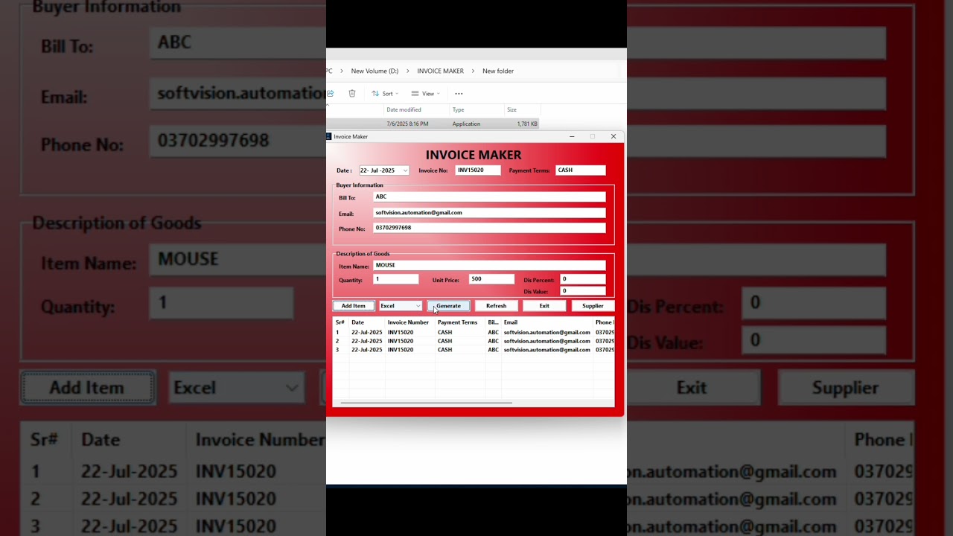Select row 2 ABC cell in the table

point(493,341)
